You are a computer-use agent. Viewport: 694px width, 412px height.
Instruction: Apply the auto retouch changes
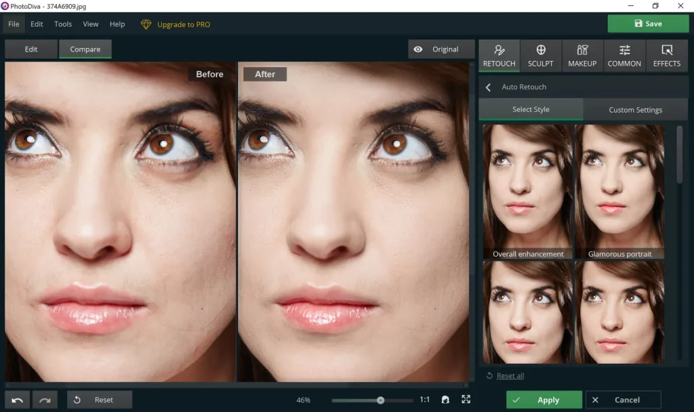(544, 400)
